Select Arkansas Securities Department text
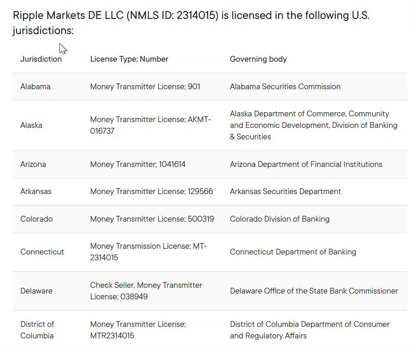The height and width of the screenshot is (347, 413). pos(285,192)
